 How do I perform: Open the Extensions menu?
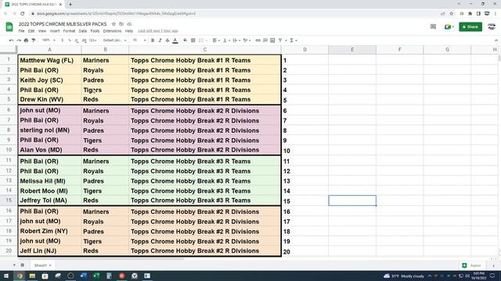click(112, 31)
